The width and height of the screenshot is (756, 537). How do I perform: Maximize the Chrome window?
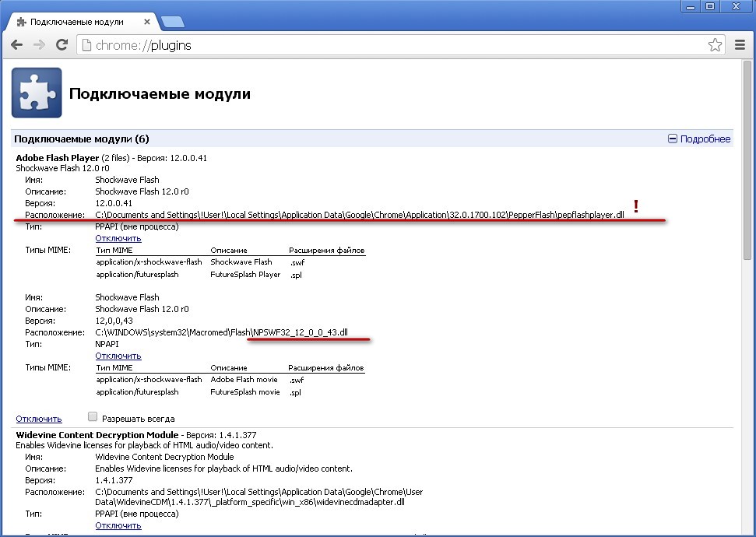[x=710, y=7]
